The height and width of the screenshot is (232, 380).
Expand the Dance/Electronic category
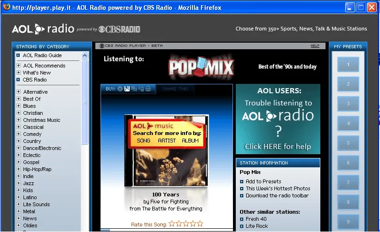[18, 148]
